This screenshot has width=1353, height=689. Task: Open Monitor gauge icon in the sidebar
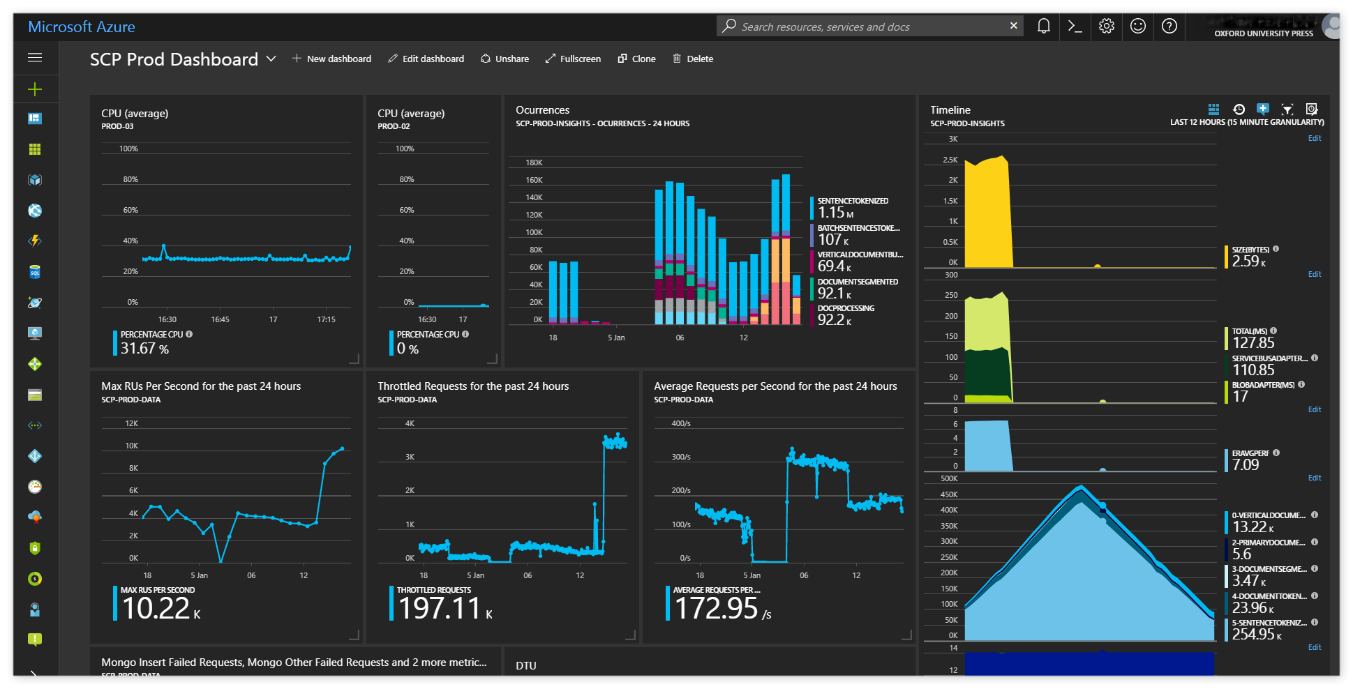tap(35, 487)
